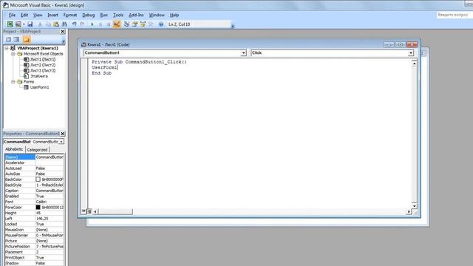Close the Properties - CommandButton1 panel
Image resolution: width=473 pixels, height=266 pixels.
[x=62, y=134]
